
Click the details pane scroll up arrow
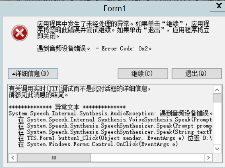[x=217, y=90]
